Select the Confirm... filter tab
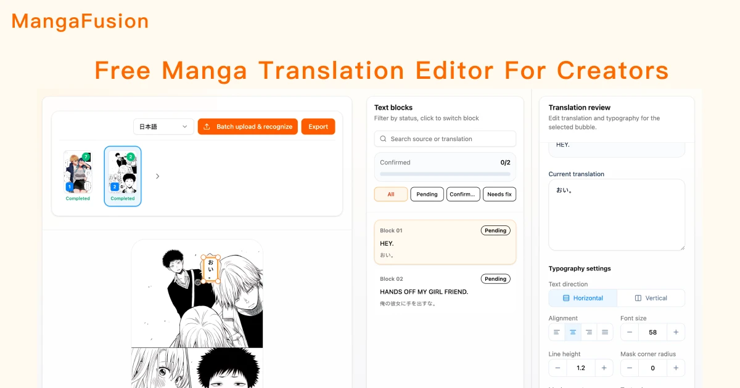The width and height of the screenshot is (740, 388). tap(463, 194)
